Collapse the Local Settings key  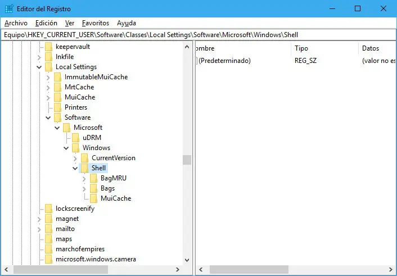point(39,67)
